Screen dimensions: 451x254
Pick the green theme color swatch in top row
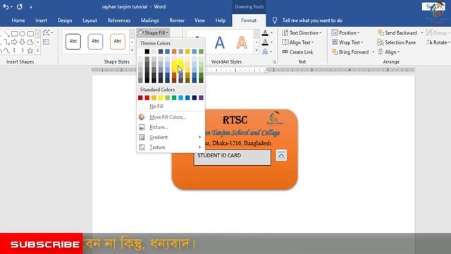pos(201,52)
